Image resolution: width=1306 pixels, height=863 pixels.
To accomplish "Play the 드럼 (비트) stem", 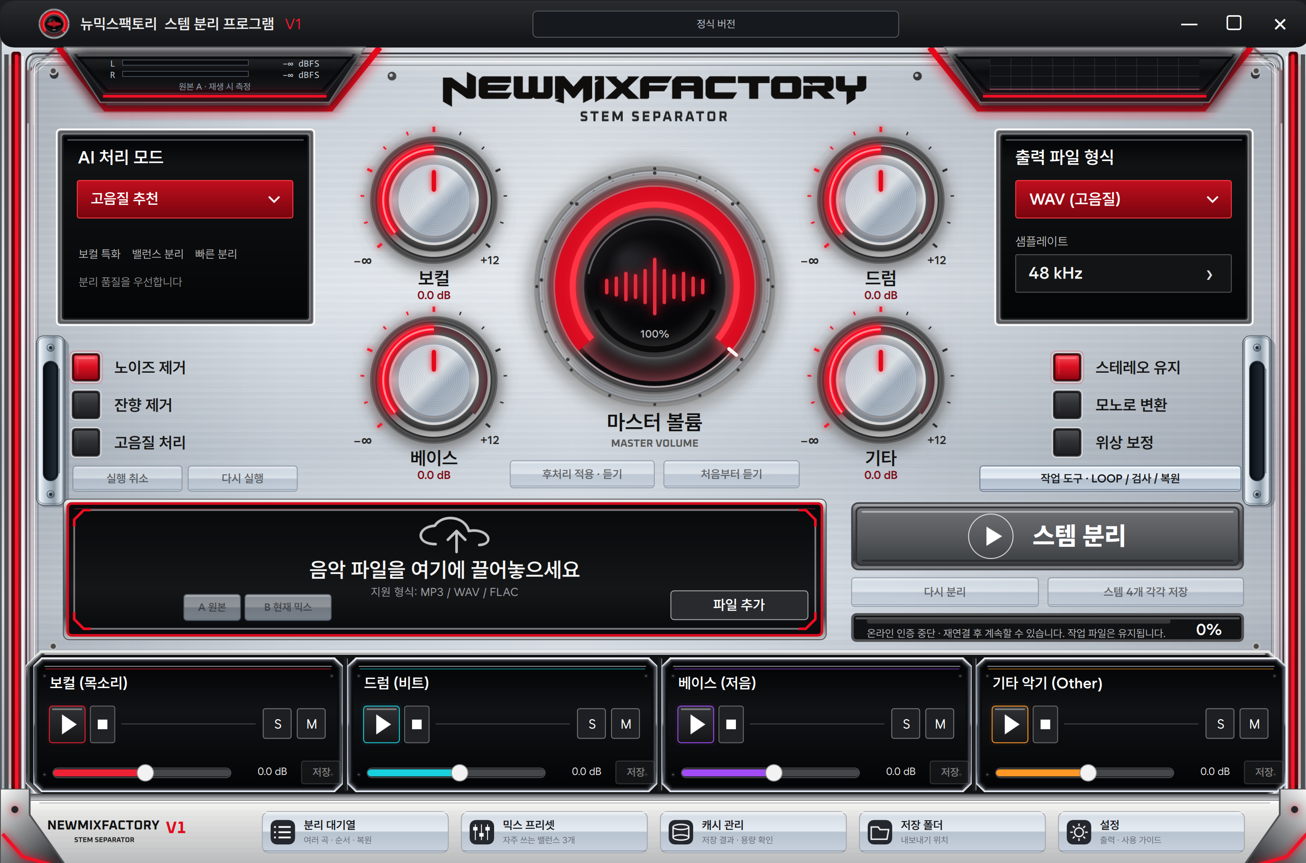I will pos(381,724).
